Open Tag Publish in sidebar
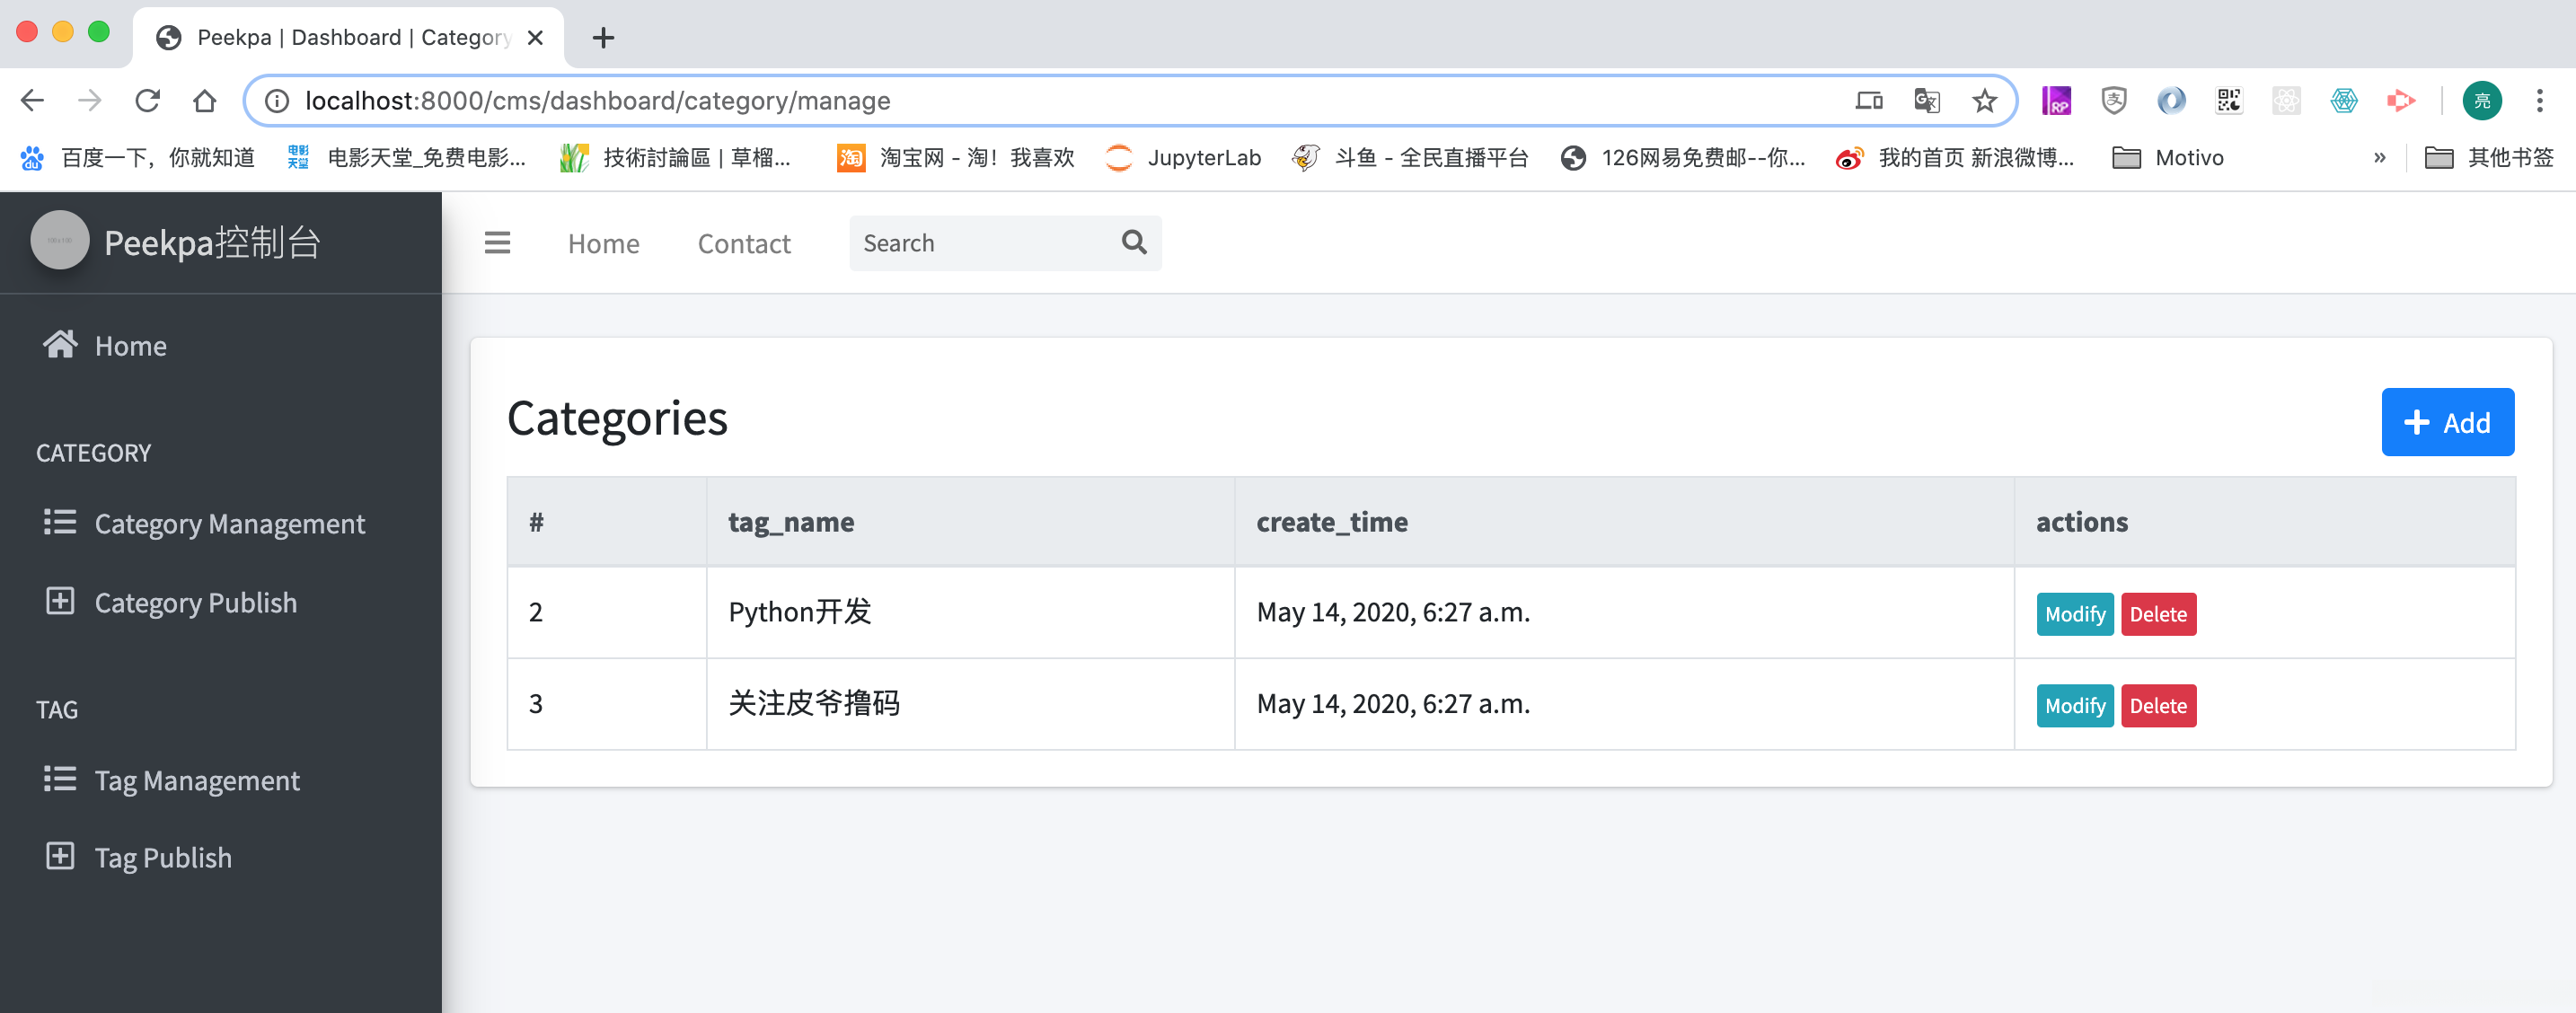The width and height of the screenshot is (2576, 1013). click(163, 857)
